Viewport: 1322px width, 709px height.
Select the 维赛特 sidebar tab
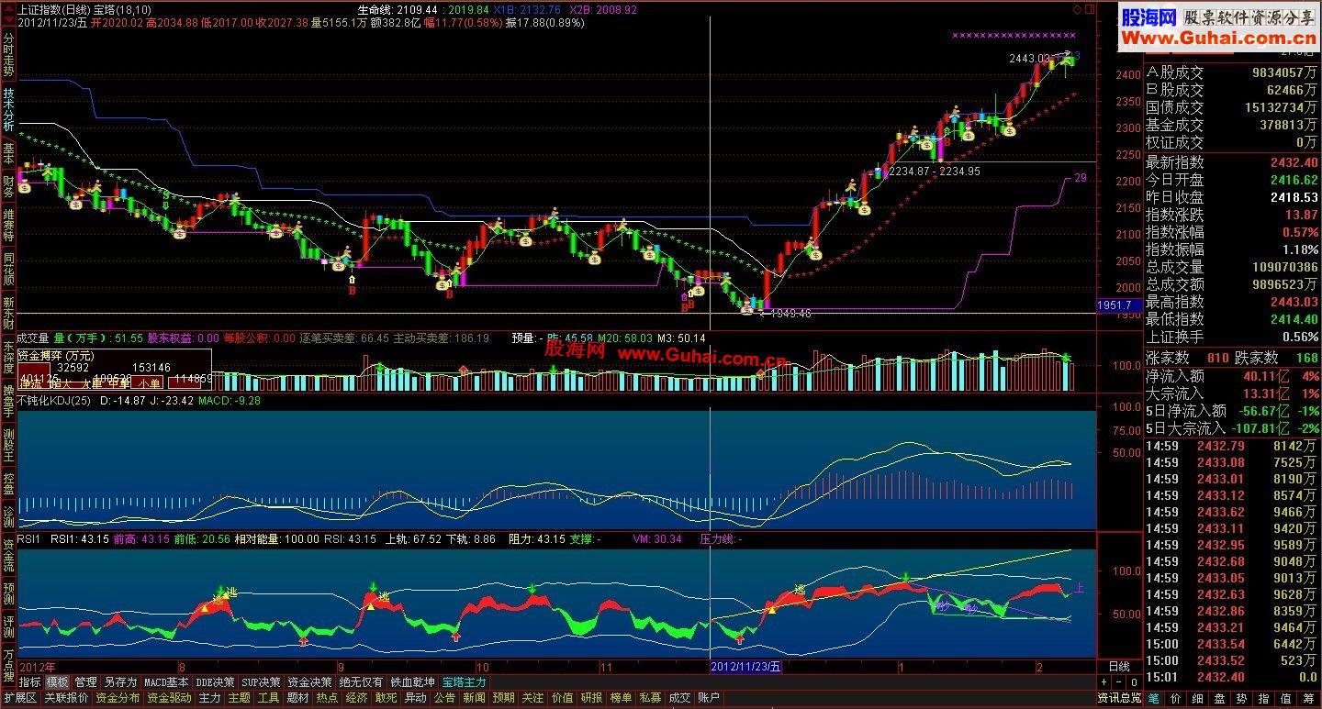(8, 227)
